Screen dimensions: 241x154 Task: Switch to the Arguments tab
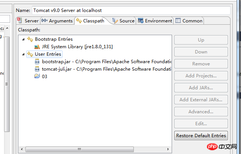57,21
